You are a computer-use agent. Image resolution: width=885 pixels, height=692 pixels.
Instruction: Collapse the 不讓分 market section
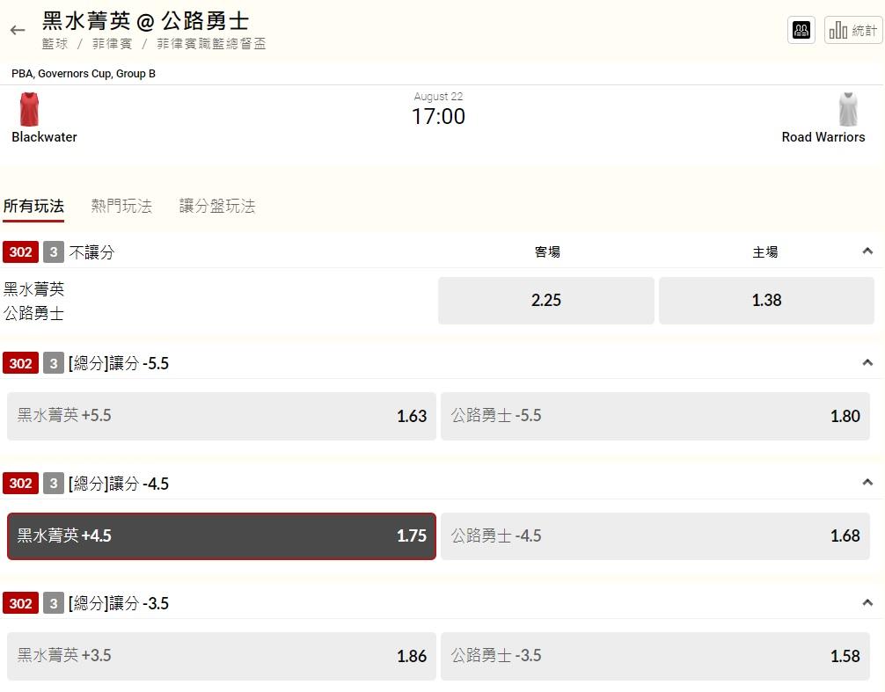pos(867,251)
